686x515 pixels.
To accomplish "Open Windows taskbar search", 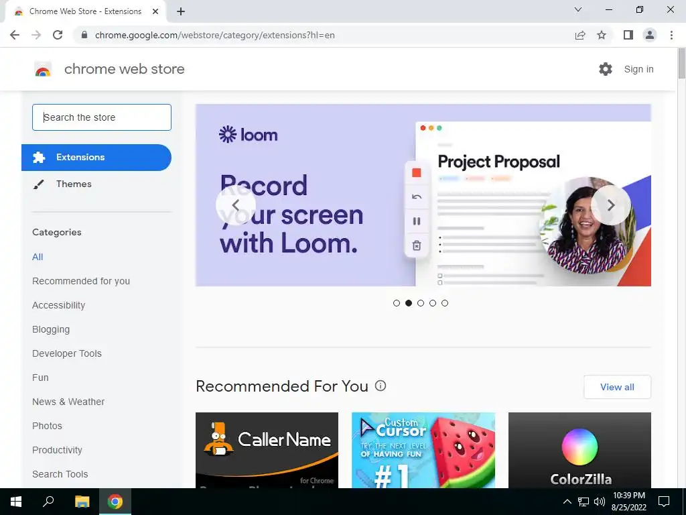I will click(48, 502).
